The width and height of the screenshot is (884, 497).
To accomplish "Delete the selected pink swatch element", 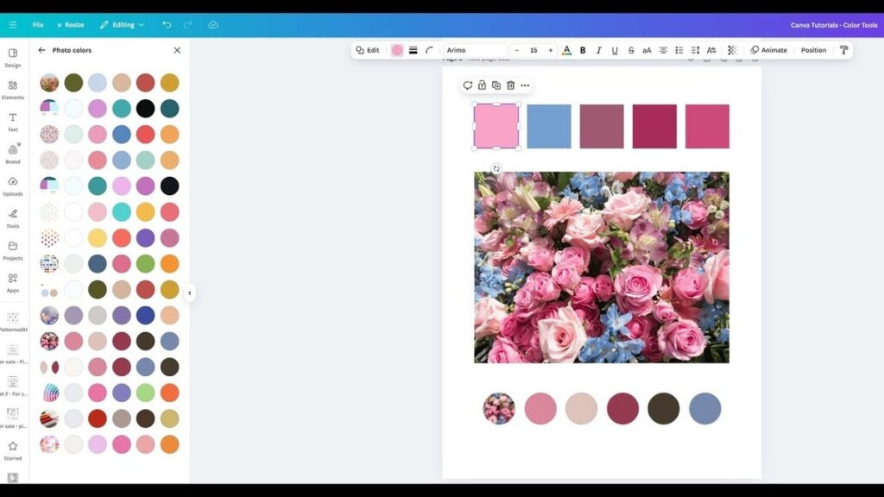I will [x=509, y=85].
